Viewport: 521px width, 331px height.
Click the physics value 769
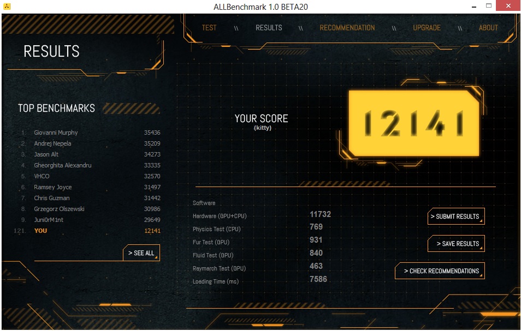(316, 227)
